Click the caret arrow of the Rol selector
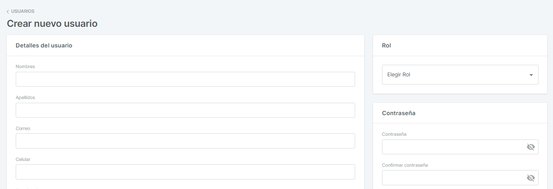 click(531, 75)
